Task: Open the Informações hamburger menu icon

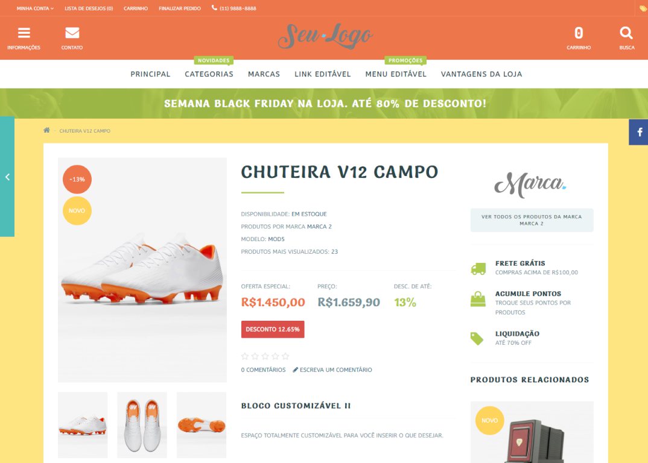Action: (x=24, y=33)
